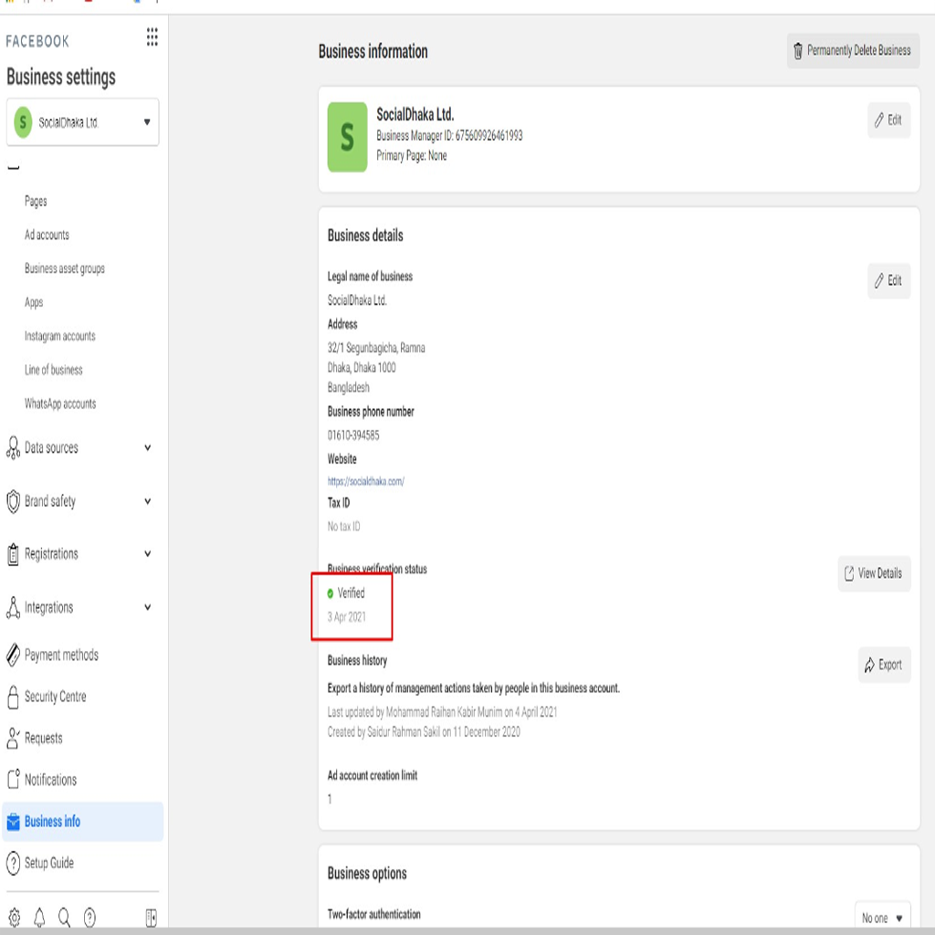Open settings gear in sidebar footer
Image resolution: width=935 pixels, height=935 pixels.
(x=15, y=917)
